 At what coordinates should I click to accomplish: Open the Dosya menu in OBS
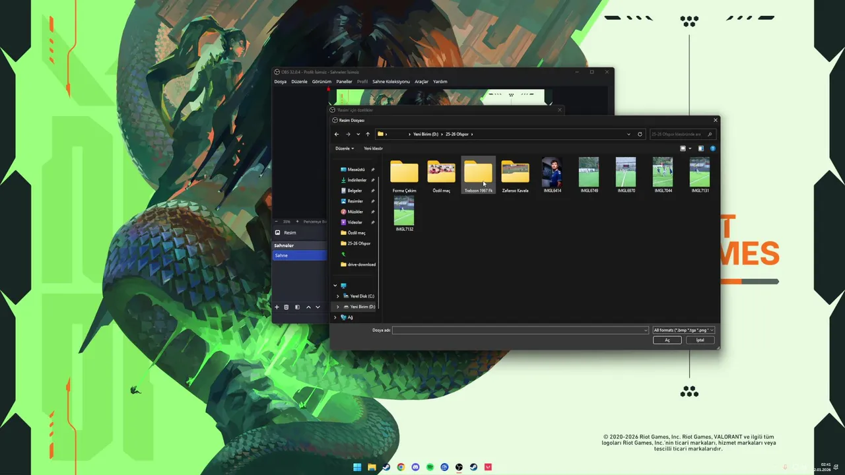pos(281,82)
